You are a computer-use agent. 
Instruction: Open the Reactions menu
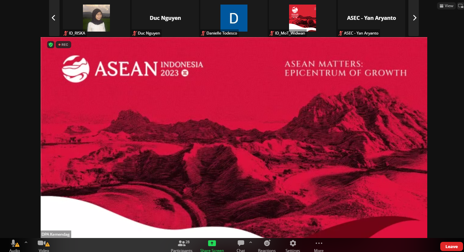coord(267,245)
